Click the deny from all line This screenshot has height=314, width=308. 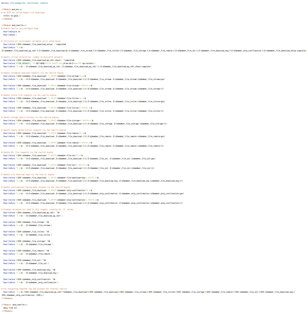[10, 308]
